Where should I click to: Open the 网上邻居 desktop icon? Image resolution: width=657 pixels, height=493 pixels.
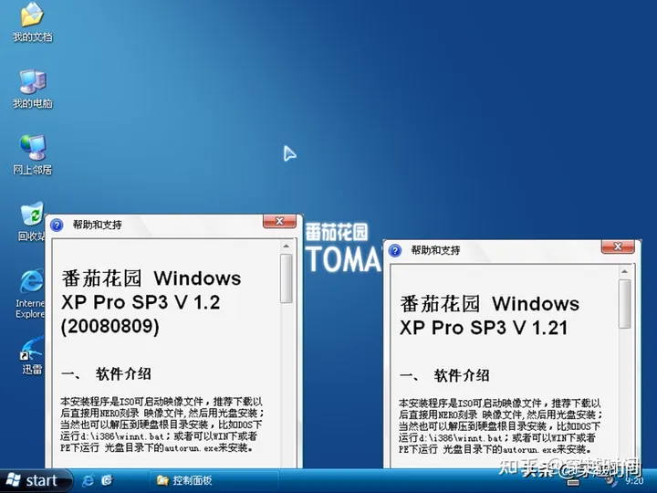(x=32, y=154)
